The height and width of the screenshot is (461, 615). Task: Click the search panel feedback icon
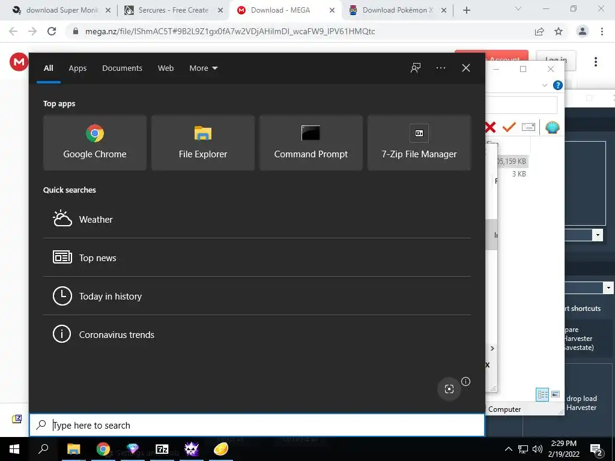click(416, 68)
